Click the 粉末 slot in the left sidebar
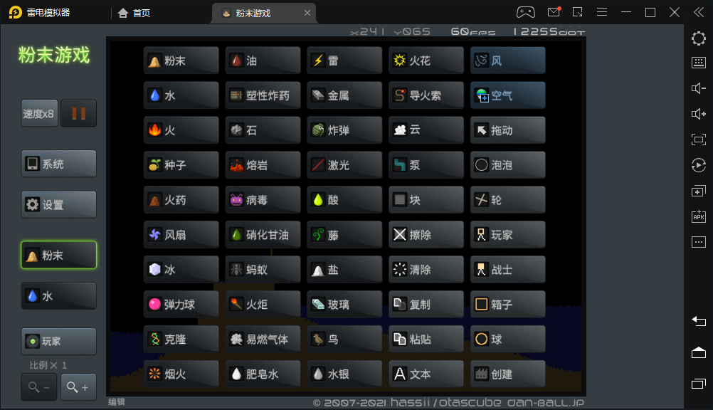Screen dimensions: 713x410 (58, 255)
